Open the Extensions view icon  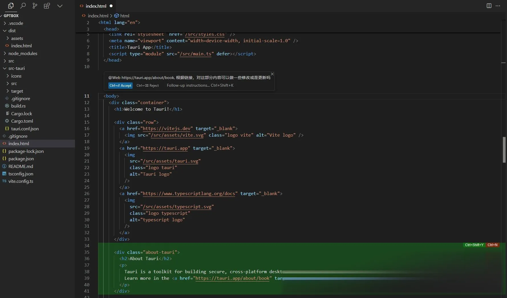point(47,6)
